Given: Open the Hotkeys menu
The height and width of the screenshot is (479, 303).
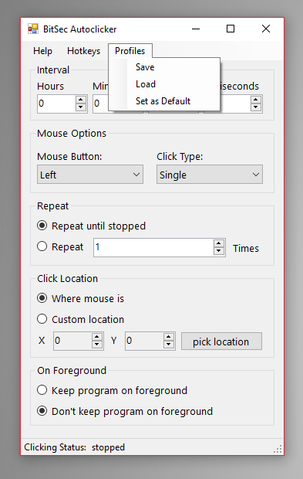Looking at the screenshot, I should (x=83, y=51).
